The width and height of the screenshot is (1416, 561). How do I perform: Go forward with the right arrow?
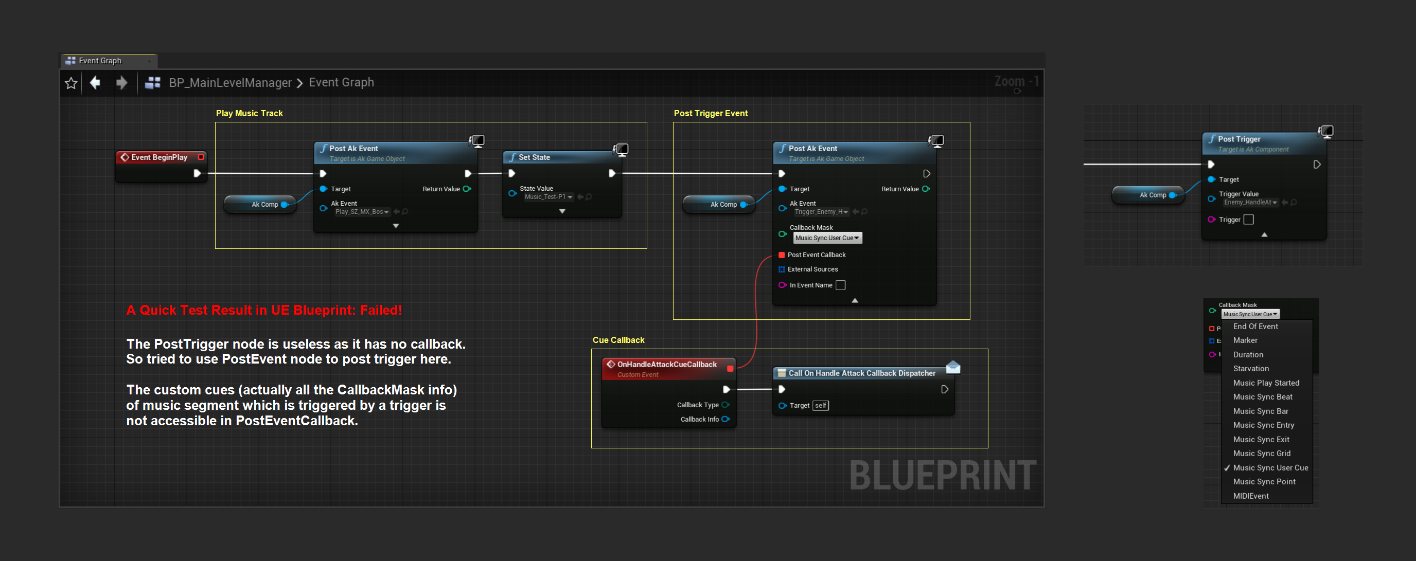click(x=121, y=83)
